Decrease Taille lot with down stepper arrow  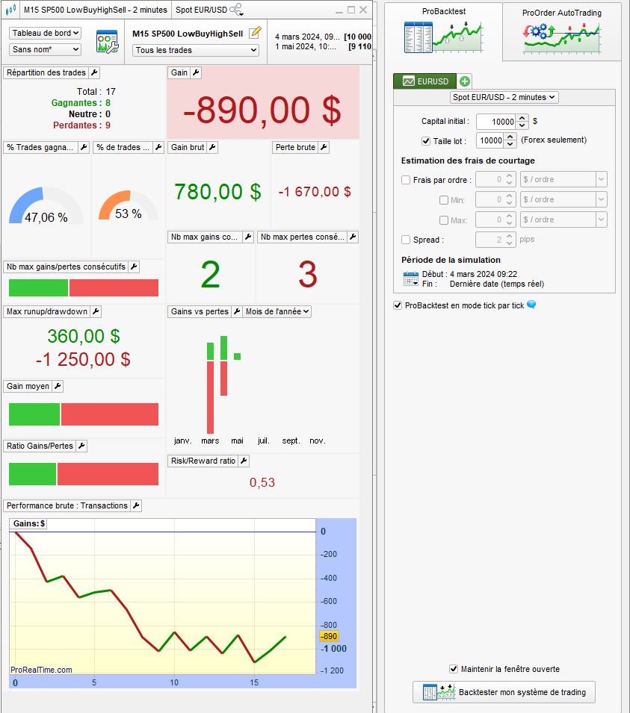click(x=510, y=145)
